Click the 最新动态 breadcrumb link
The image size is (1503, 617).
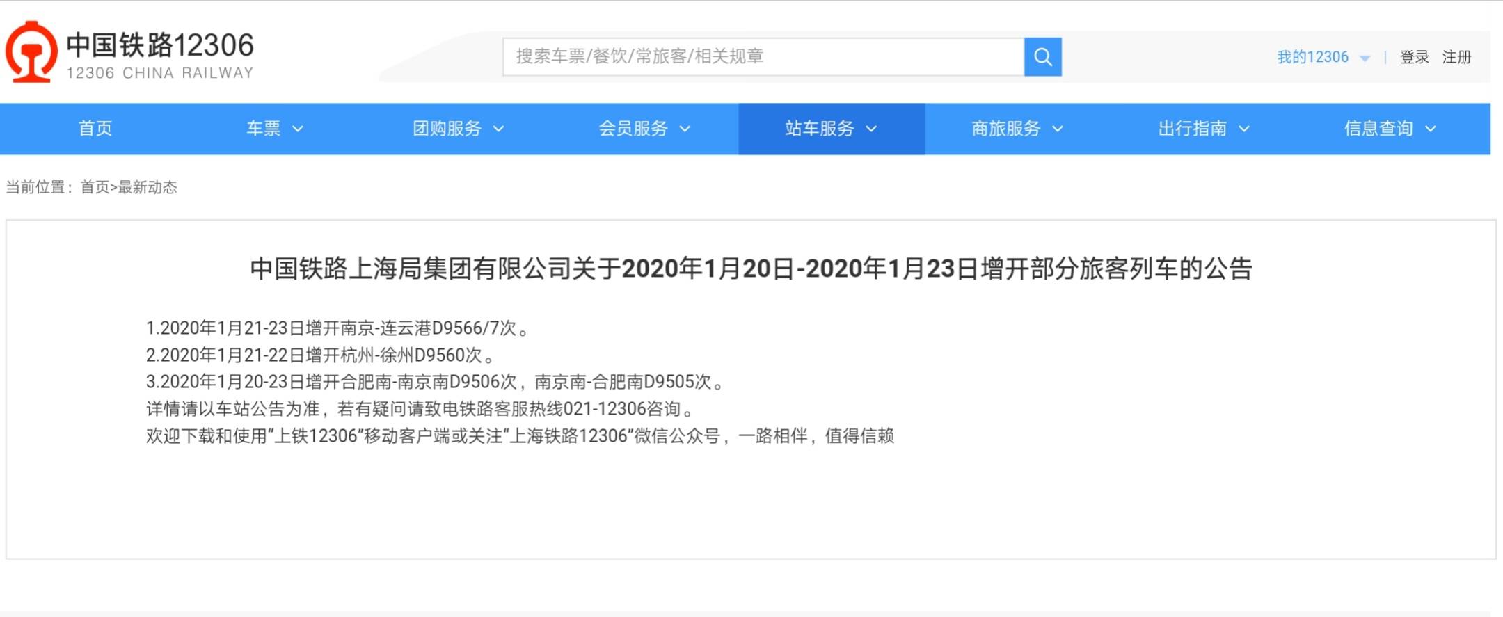pos(148,187)
